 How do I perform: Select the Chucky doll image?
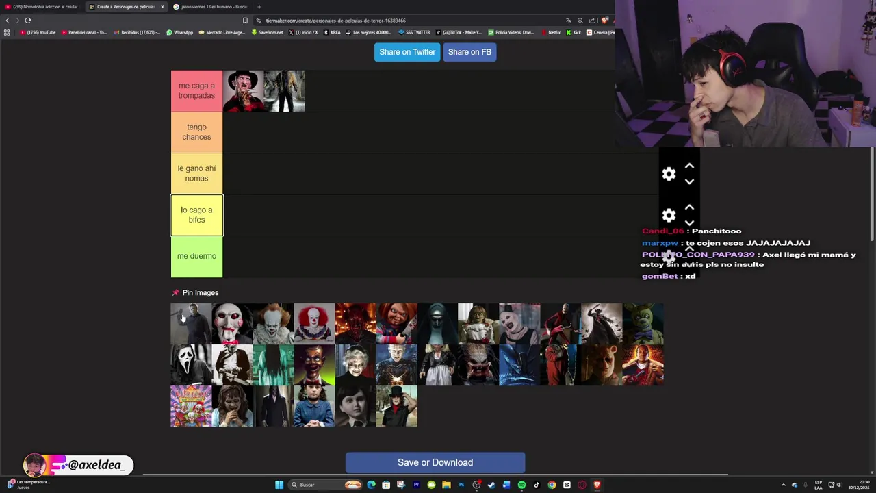(396, 323)
